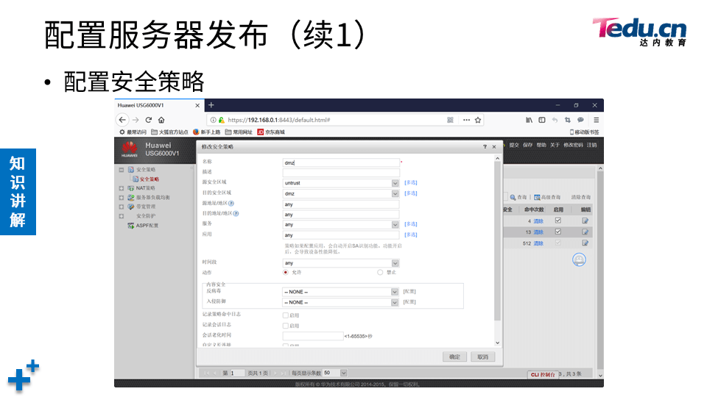Select the red 安全策略 child tree item

[150, 179]
